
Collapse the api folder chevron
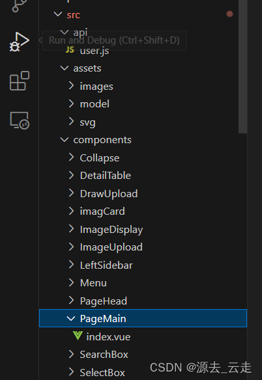click(x=65, y=32)
